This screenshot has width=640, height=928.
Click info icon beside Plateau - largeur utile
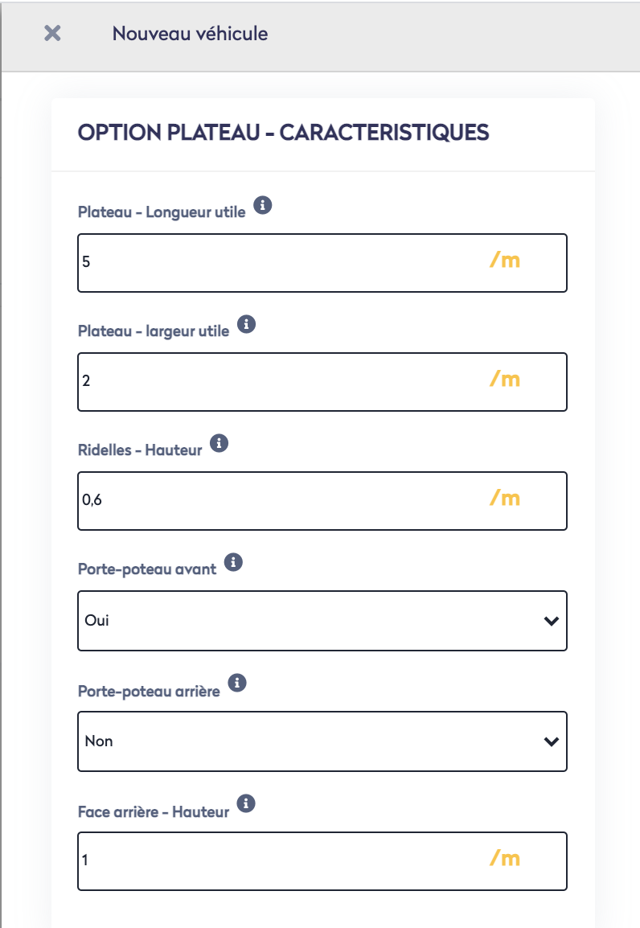coord(247,324)
